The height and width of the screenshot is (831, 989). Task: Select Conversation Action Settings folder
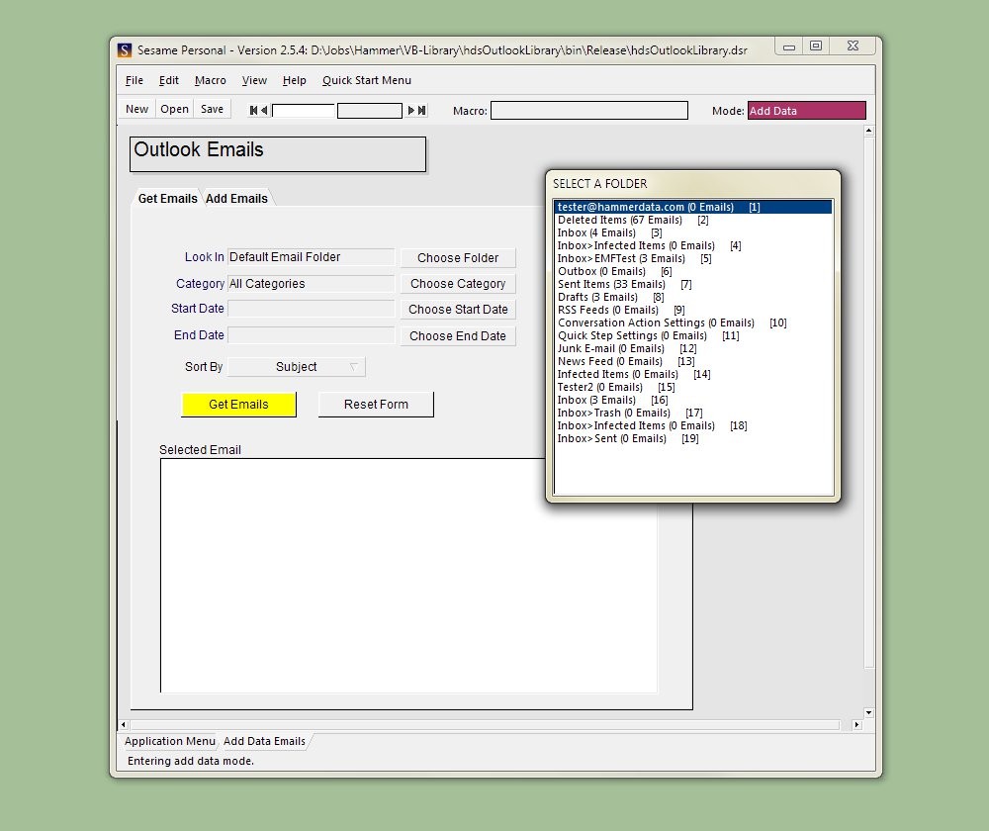click(x=692, y=323)
